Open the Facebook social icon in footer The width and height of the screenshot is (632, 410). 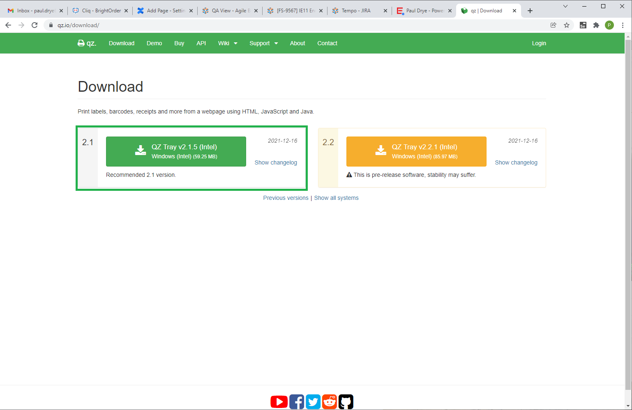tap(297, 402)
